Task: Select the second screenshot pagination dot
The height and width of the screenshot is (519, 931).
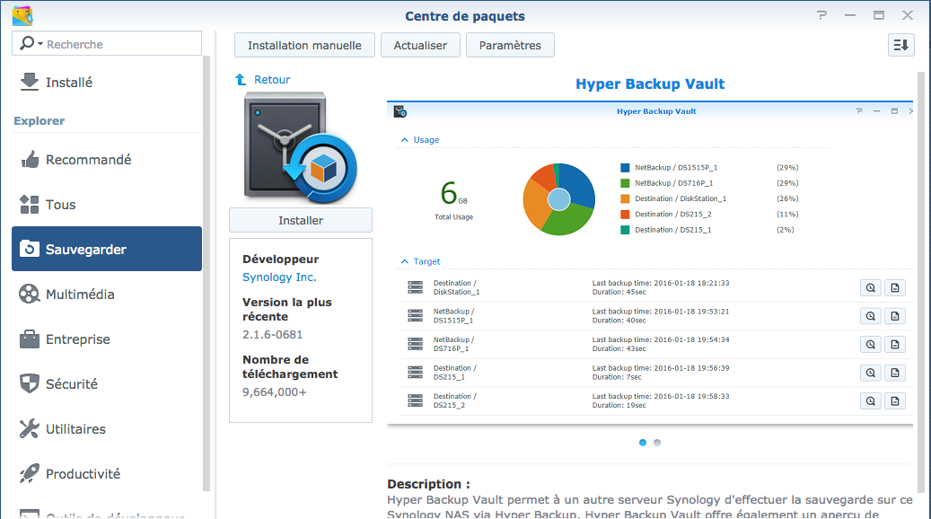Action: 657,443
